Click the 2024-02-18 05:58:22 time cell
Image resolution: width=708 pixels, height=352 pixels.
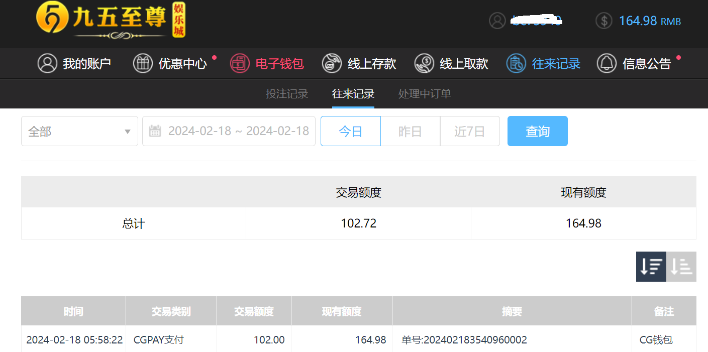pyautogui.click(x=74, y=340)
